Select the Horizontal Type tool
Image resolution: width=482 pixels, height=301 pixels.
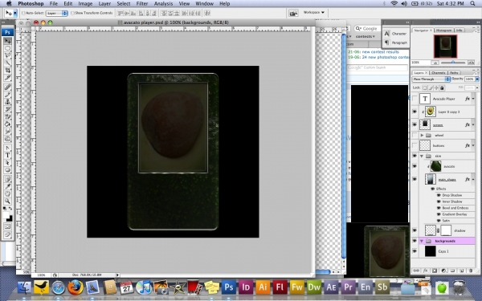tap(8, 155)
